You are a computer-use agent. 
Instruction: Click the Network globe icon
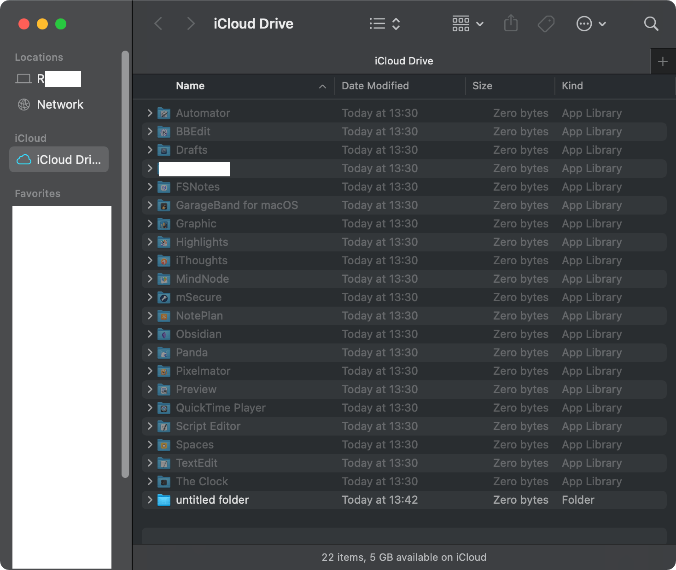[23, 105]
